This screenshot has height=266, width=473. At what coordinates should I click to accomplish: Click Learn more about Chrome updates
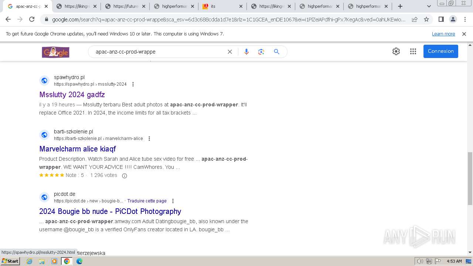[443, 34]
